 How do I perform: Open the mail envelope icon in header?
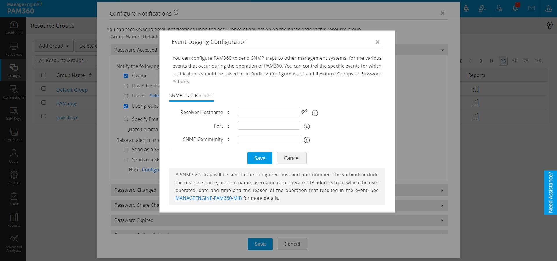[531, 8]
